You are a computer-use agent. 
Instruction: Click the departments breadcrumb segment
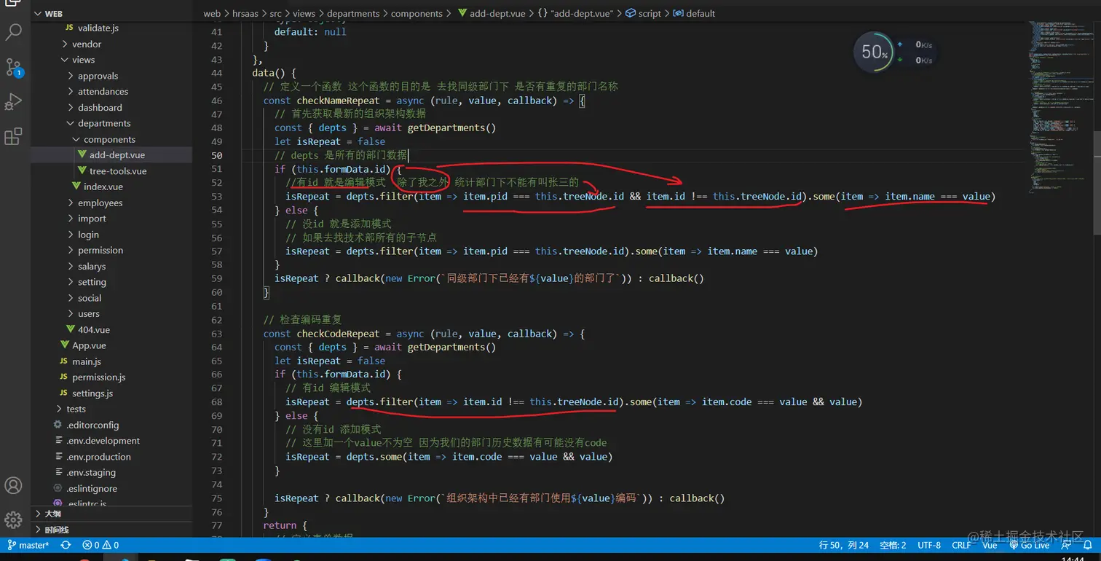pyautogui.click(x=354, y=13)
